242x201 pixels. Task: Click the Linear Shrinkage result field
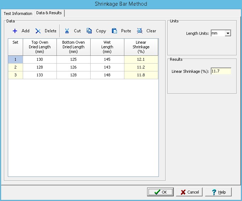221,71
